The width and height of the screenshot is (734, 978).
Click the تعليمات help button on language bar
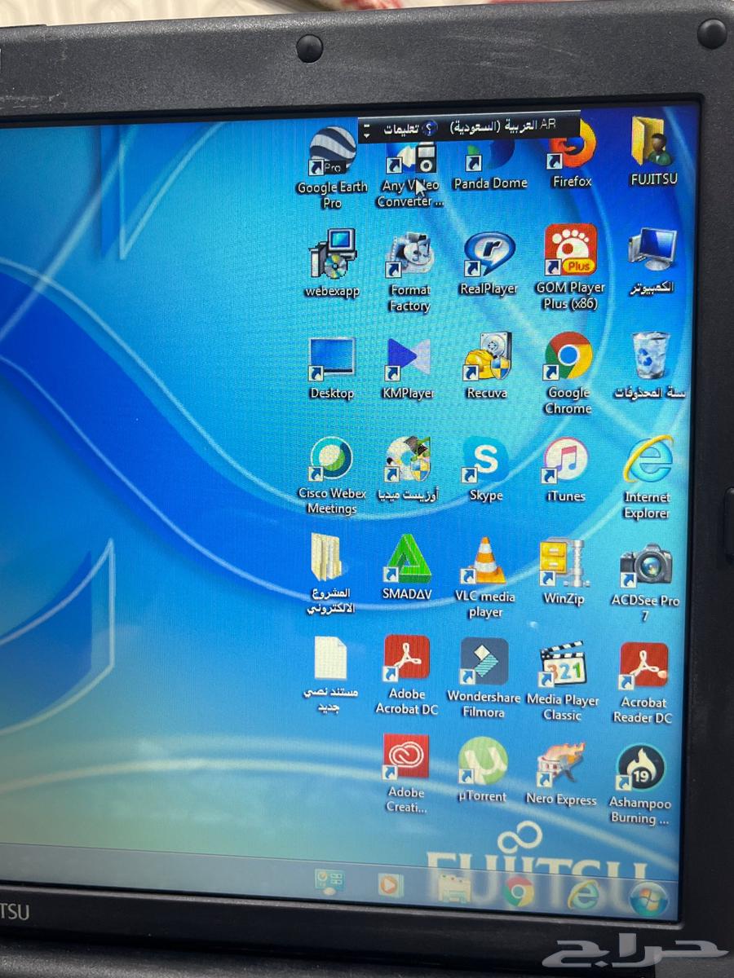(410, 129)
